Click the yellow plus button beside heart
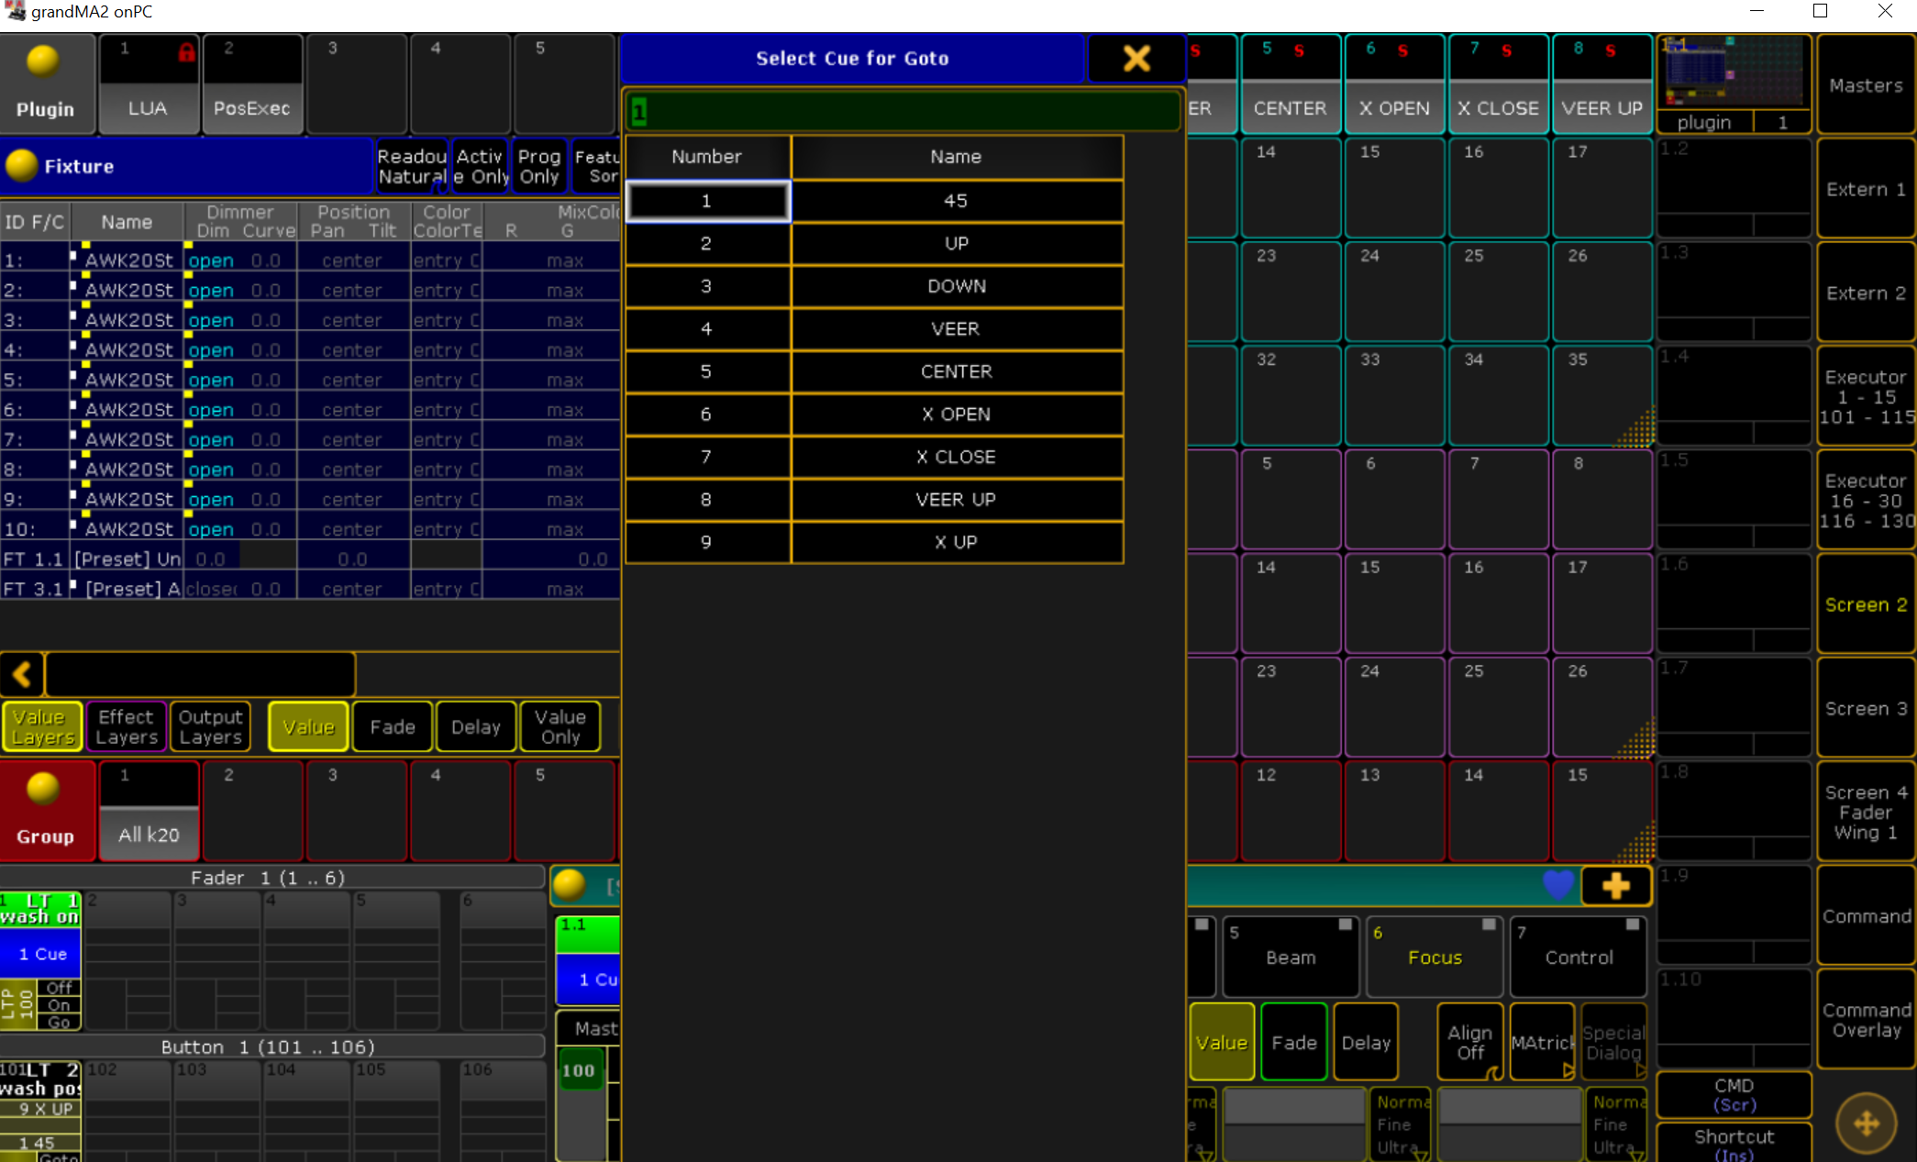 pos(1615,886)
